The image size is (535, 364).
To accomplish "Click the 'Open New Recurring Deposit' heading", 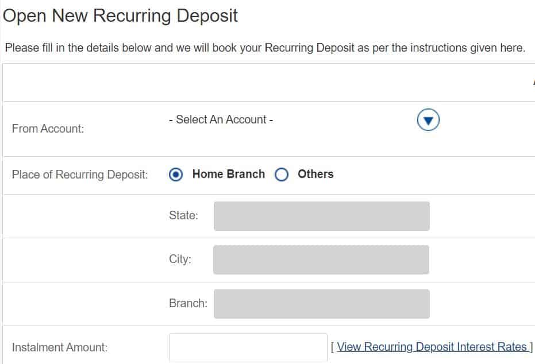I will [x=120, y=16].
